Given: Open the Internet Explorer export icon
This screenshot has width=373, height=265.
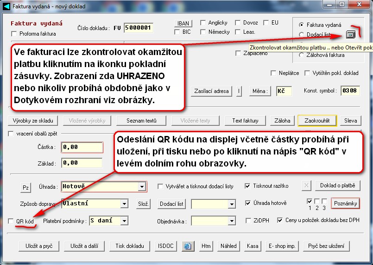Looking at the screenshot, I should (x=187, y=246).
